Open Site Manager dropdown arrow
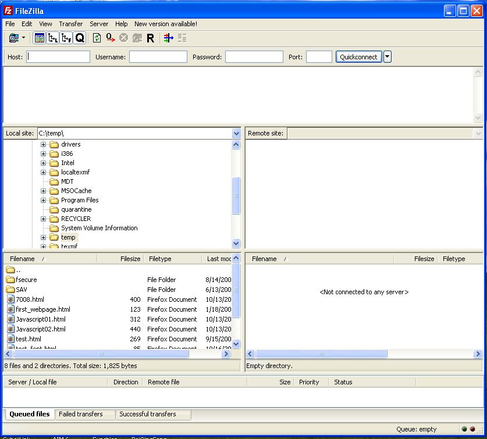 [24, 38]
